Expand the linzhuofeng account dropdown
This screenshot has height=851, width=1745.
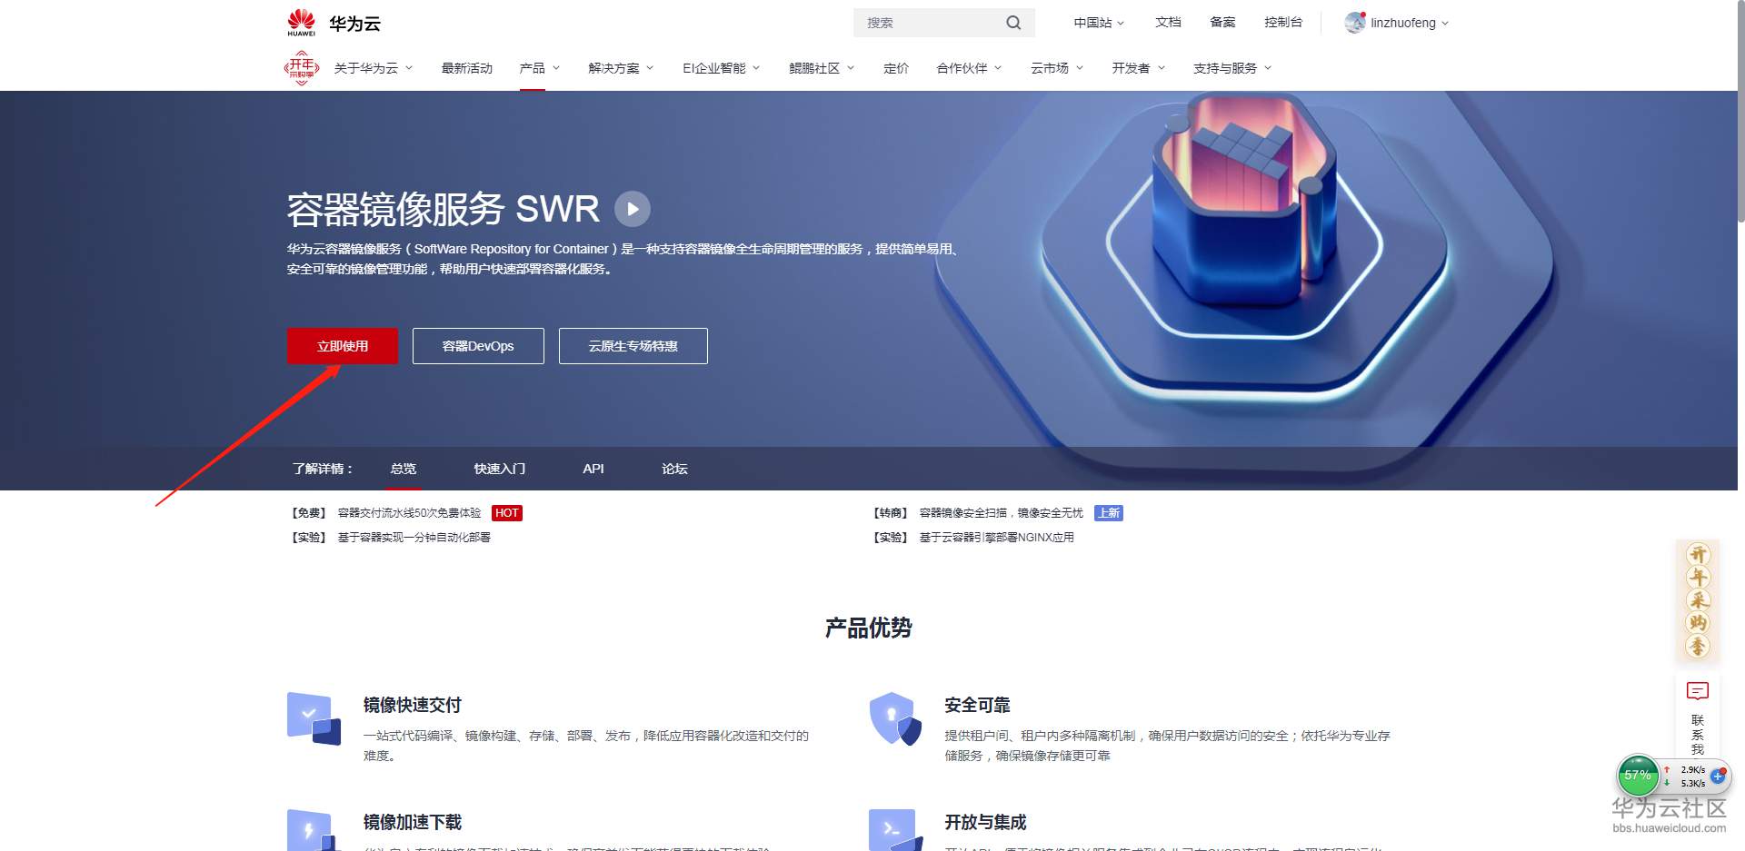(x=1410, y=23)
